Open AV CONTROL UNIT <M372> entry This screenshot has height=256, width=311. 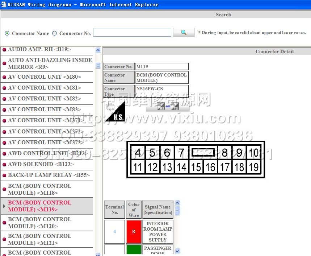tap(47, 132)
